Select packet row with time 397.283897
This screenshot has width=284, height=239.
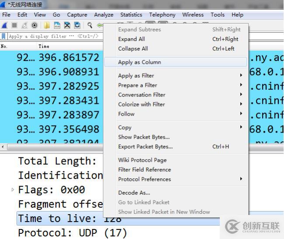coord(52,115)
